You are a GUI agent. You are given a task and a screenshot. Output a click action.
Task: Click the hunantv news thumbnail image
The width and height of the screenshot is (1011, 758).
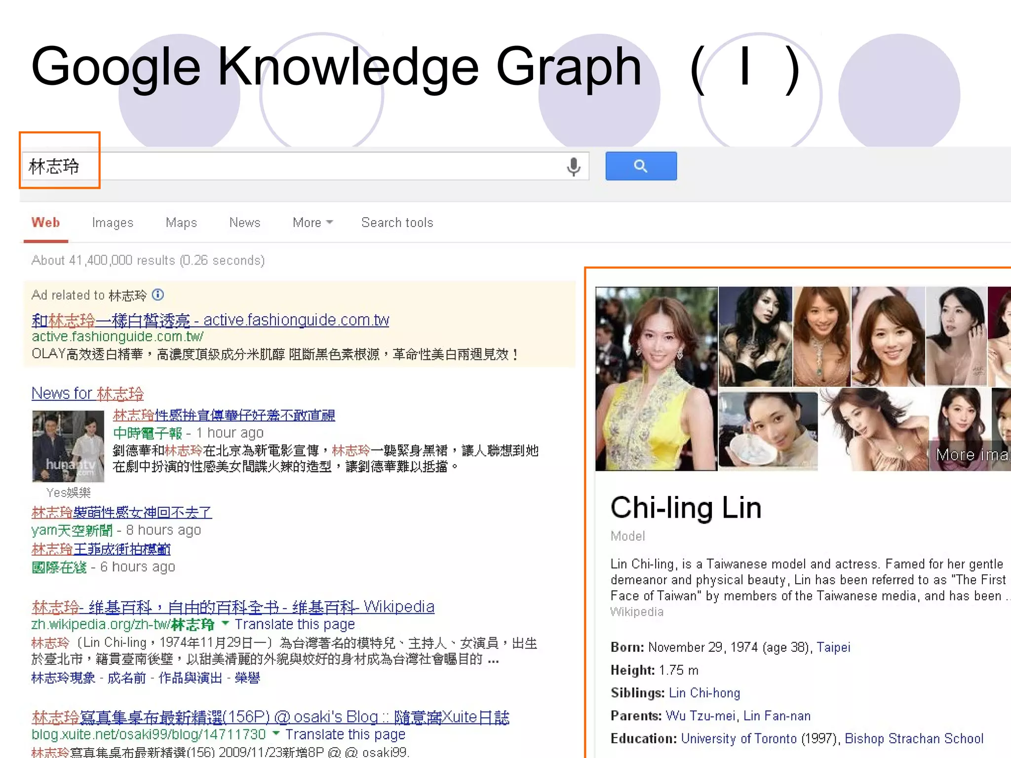tap(68, 446)
